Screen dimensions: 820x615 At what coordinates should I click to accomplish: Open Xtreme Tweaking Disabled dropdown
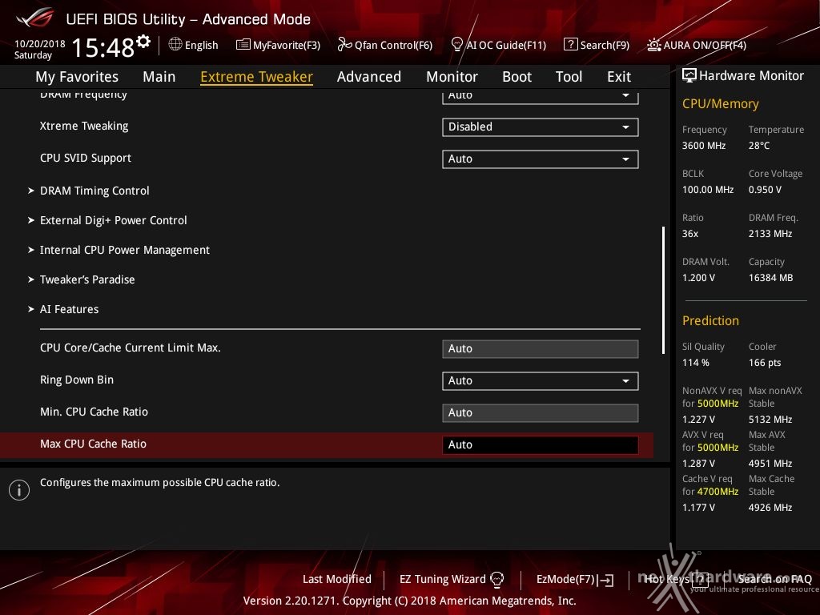[x=541, y=127]
